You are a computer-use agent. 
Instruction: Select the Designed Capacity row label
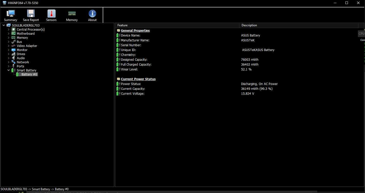click(x=134, y=59)
